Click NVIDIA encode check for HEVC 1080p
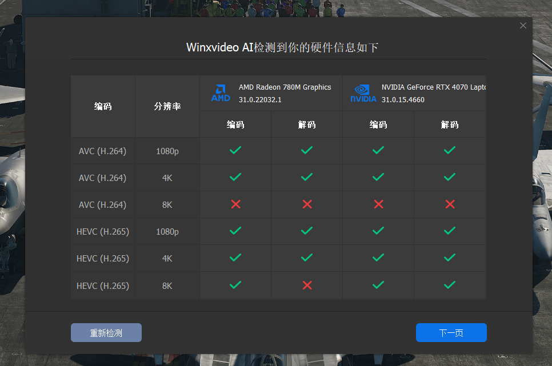552x366 pixels. point(378,231)
